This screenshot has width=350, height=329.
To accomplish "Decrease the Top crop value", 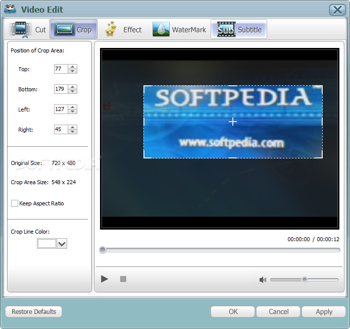I will [73, 71].
